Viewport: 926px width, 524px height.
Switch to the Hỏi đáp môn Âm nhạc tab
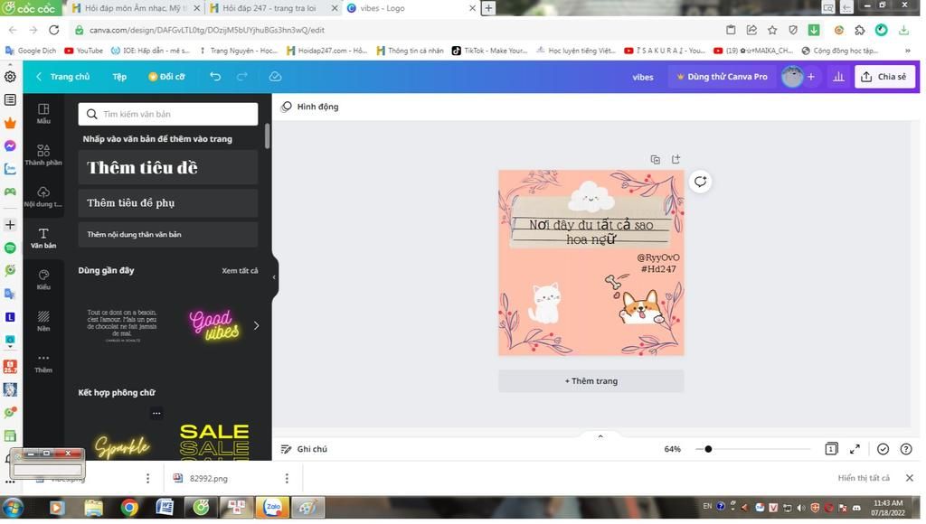(134, 8)
